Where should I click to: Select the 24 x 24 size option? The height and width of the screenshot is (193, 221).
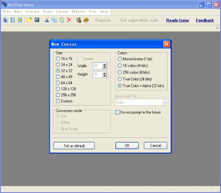(64, 64)
